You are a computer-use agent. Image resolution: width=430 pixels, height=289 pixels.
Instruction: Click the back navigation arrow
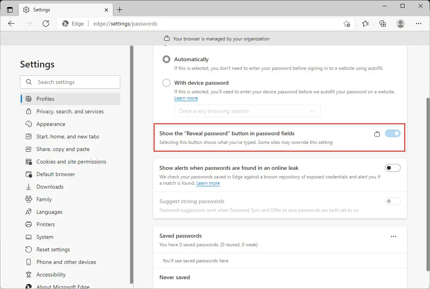tap(11, 24)
